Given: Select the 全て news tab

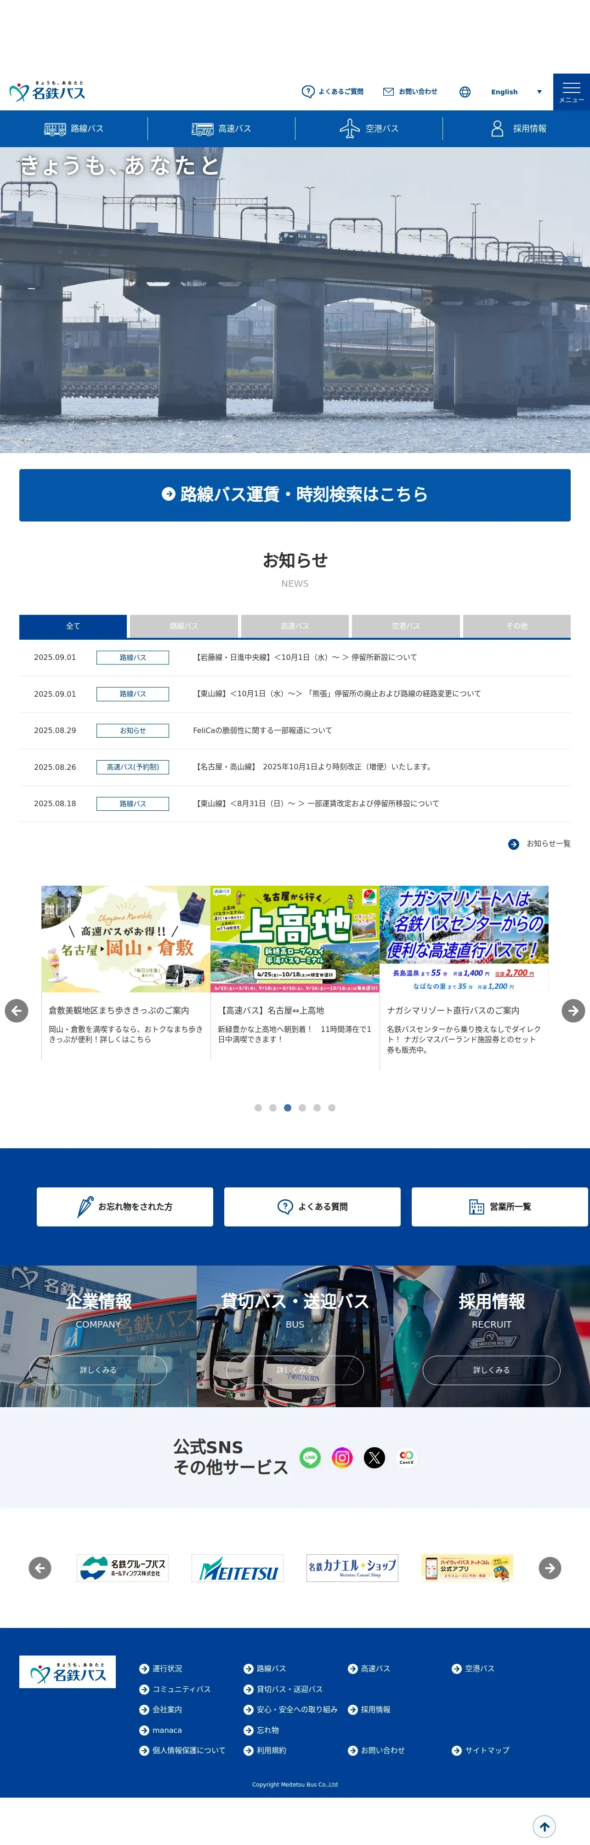Looking at the screenshot, I should click(73, 626).
